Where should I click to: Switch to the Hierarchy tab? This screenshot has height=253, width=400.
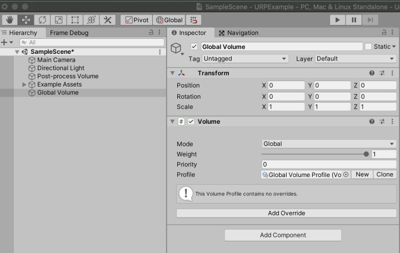point(23,33)
